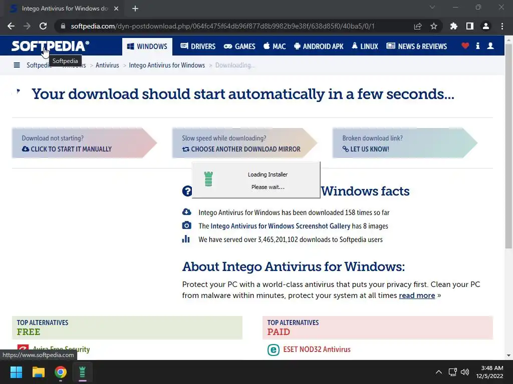Viewport: 513px width, 384px height.
Task: Share this page from address bar
Action: point(418,26)
